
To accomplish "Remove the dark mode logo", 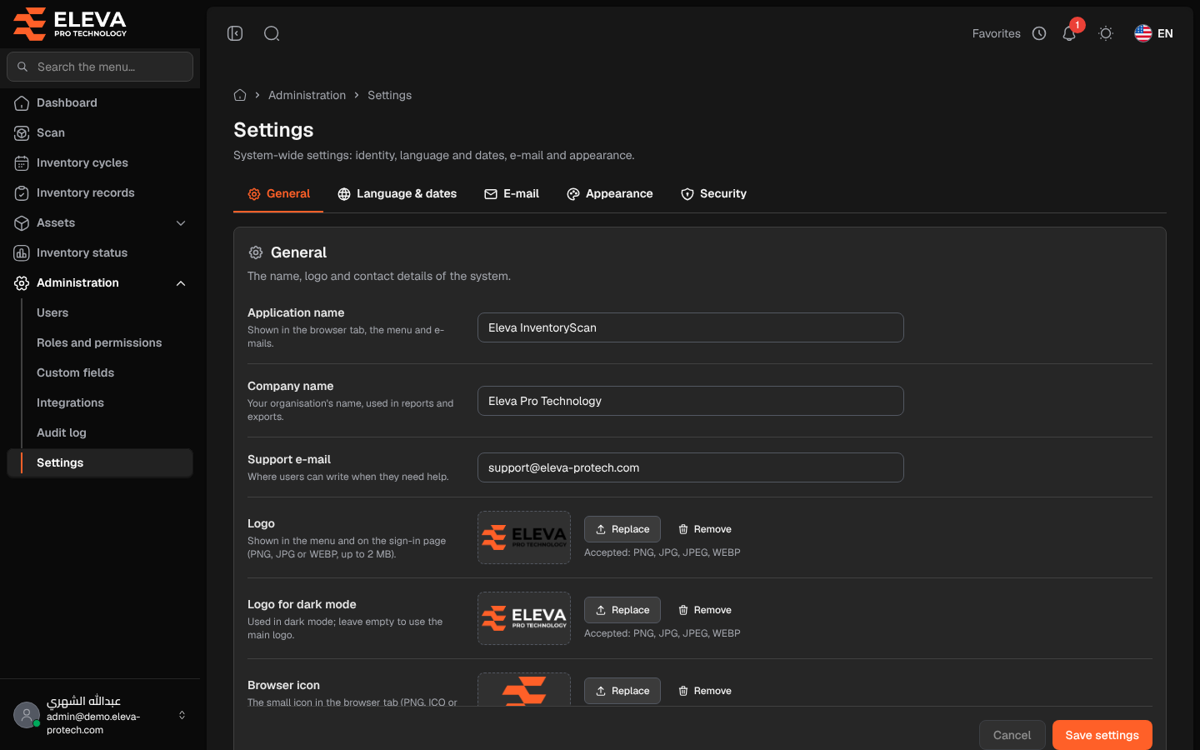I will pos(705,610).
